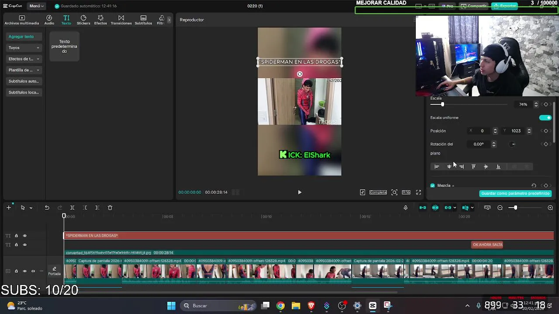Split clip at playhead

(72, 208)
